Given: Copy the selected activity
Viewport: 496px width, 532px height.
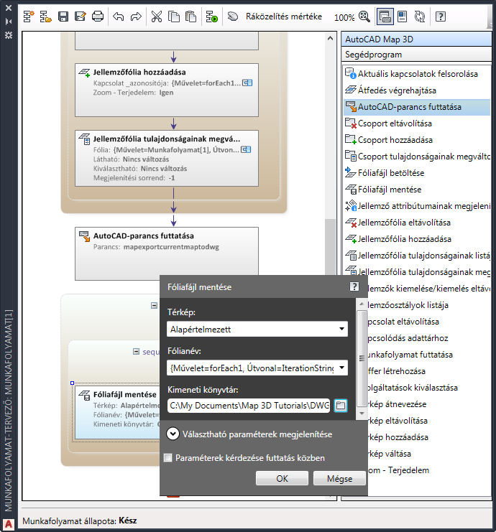Looking at the screenshot, I should [x=174, y=17].
